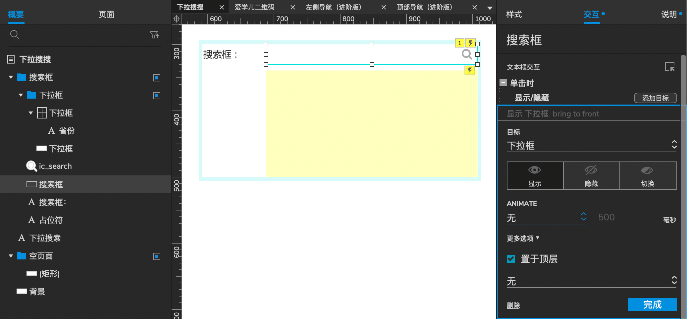
Task: Select the ic_search image in outline
Action: [x=55, y=166]
